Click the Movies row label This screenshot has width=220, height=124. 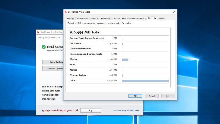(x=73, y=70)
